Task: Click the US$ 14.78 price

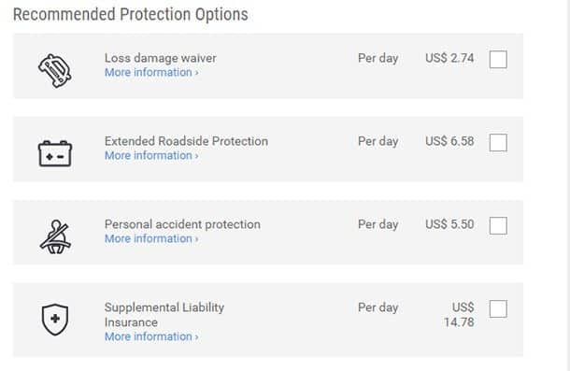Action: [x=459, y=315]
